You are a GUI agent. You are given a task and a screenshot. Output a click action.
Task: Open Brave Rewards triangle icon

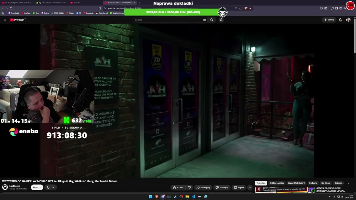point(250,8)
